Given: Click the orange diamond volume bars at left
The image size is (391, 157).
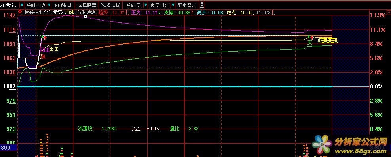Looking at the screenshot, I should (44, 147).
